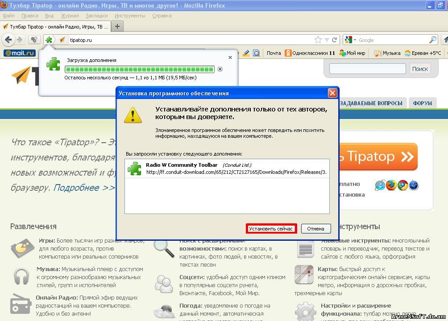Click the Музыка headphones icon
The height and width of the screenshot is (321, 448).
pyautogui.click(x=21, y=276)
